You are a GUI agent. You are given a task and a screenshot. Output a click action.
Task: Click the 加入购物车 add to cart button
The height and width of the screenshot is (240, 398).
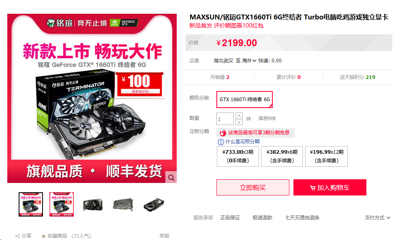click(330, 187)
